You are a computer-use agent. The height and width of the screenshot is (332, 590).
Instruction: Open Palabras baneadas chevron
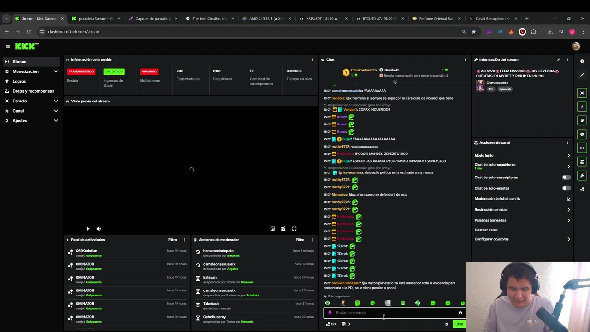point(568,220)
